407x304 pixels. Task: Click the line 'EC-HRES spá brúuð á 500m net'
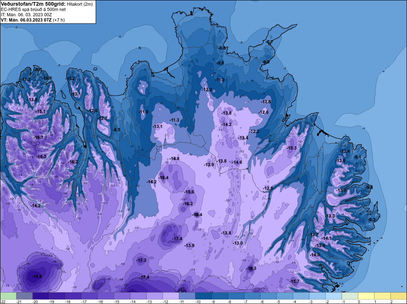[x=33, y=9]
